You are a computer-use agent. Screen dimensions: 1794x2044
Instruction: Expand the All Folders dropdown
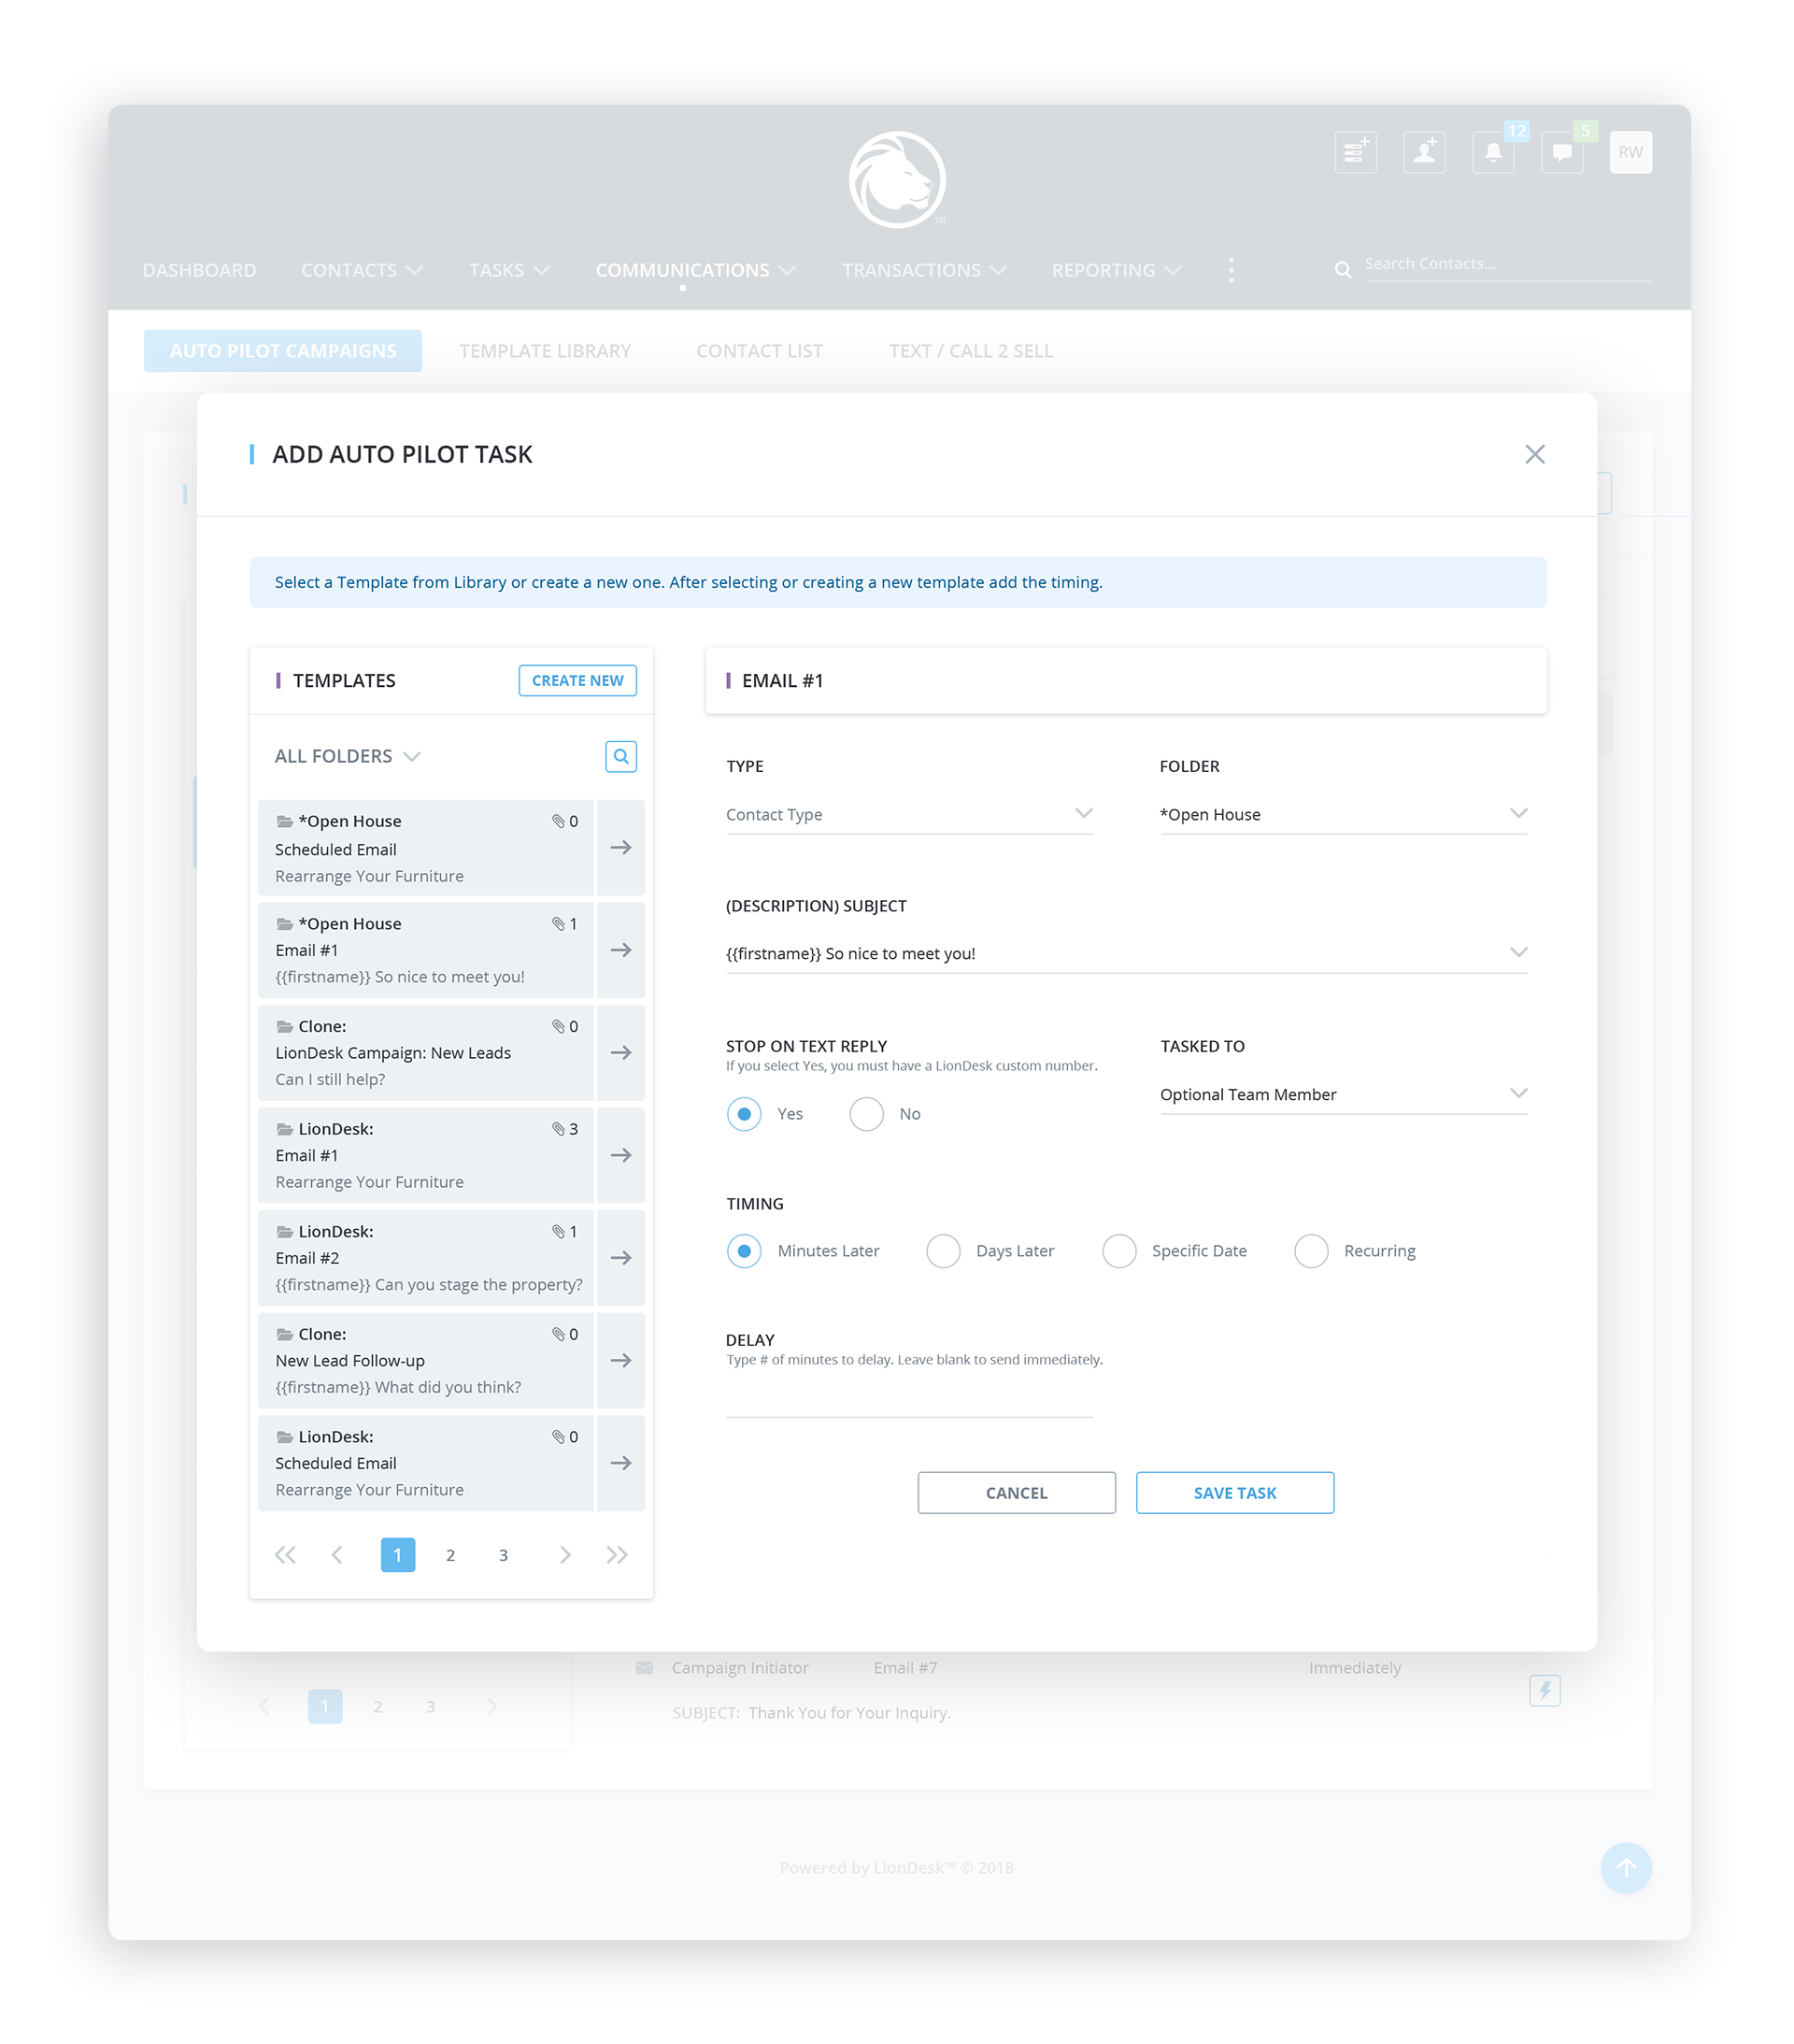tap(347, 756)
